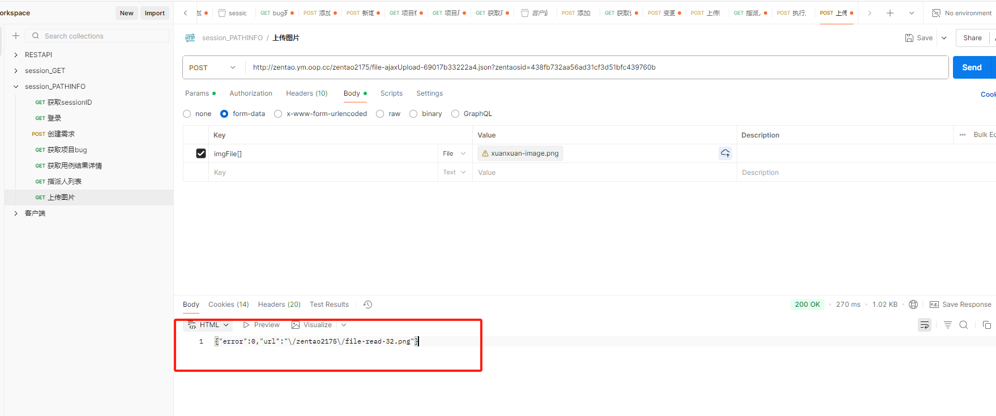The width and height of the screenshot is (996, 416).
Task: Collapse the session_PATHINFO collection
Action: pos(16,87)
